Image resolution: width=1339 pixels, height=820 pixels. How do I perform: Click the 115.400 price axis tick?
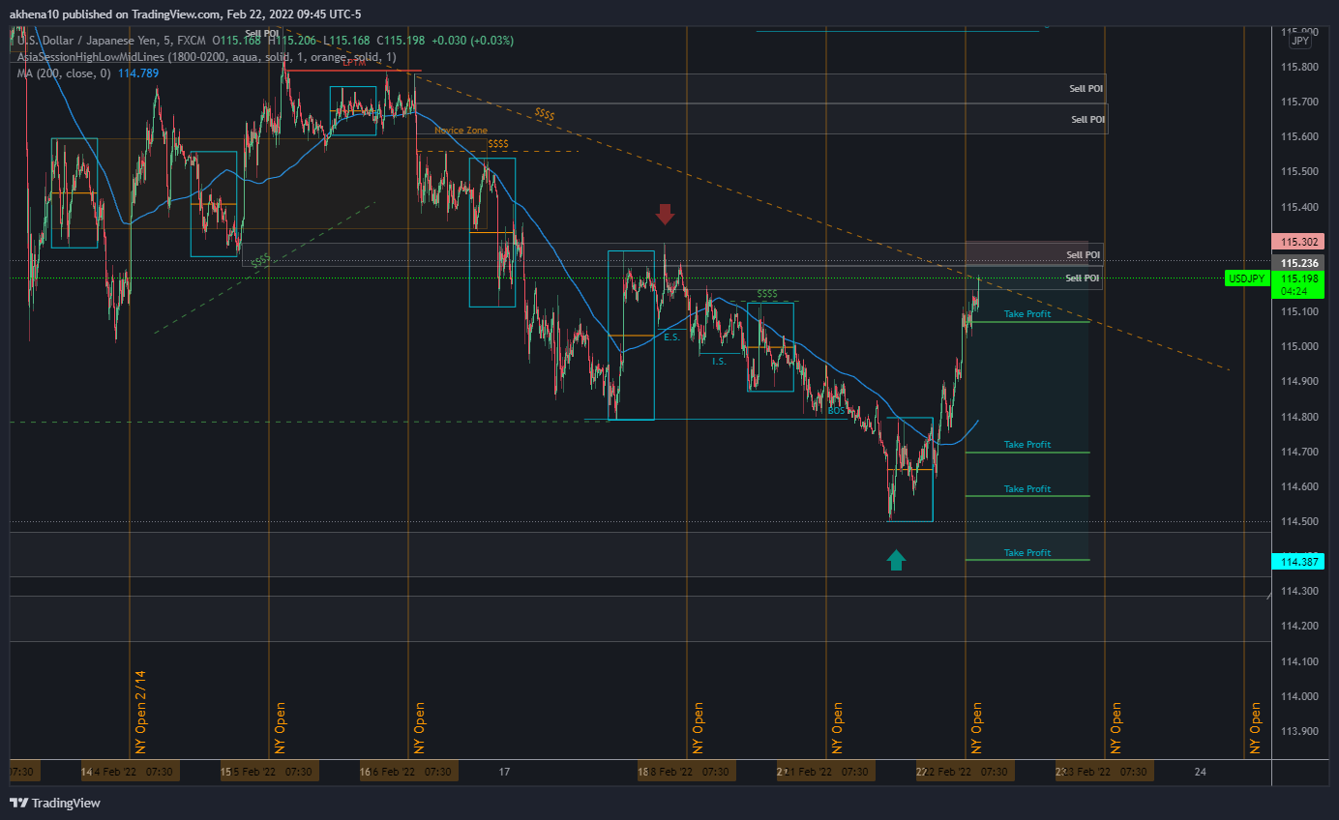pos(1297,207)
